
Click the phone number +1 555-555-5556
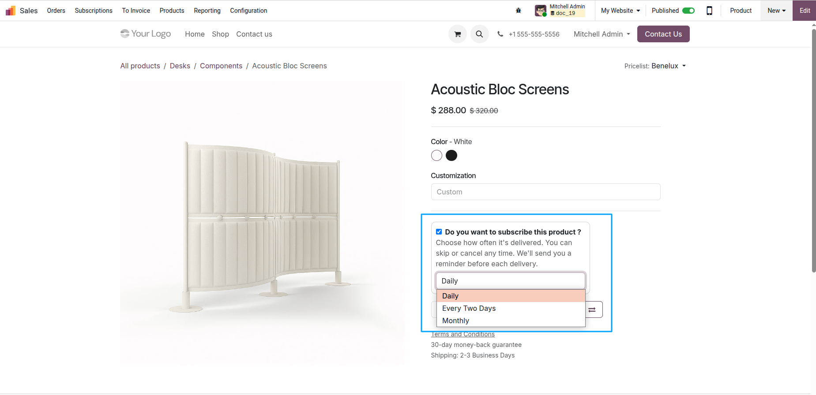coord(534,34)
